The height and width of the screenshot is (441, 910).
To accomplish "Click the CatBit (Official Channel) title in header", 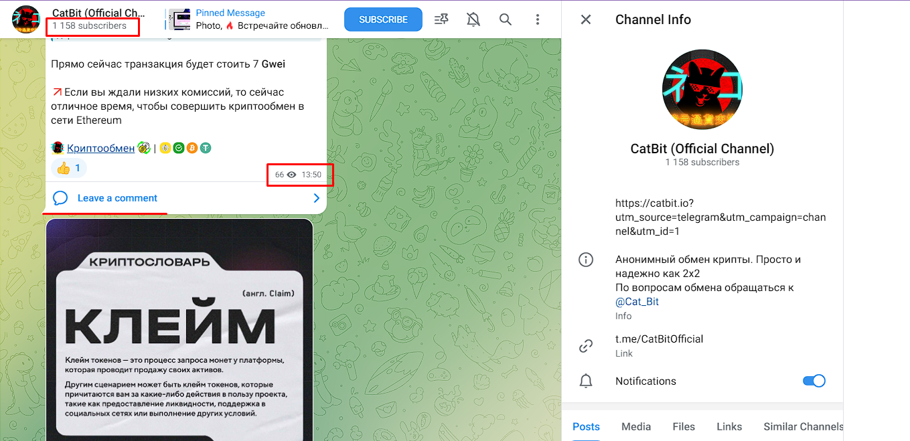I will click(x=99, y=13).
